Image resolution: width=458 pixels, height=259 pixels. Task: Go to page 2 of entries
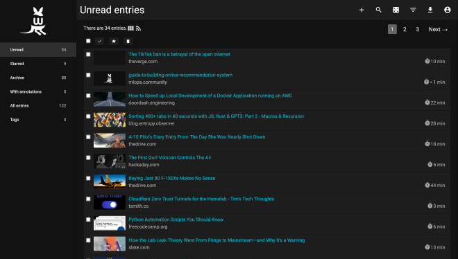click(x=405, y=29)
